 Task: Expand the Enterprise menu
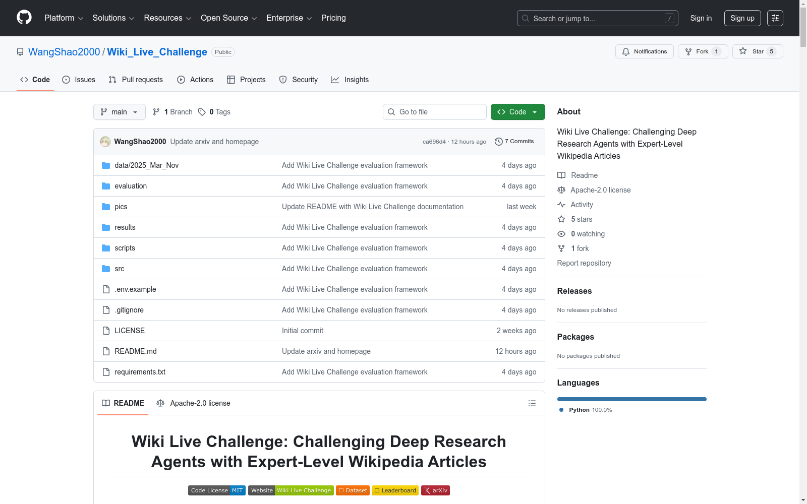289,18
